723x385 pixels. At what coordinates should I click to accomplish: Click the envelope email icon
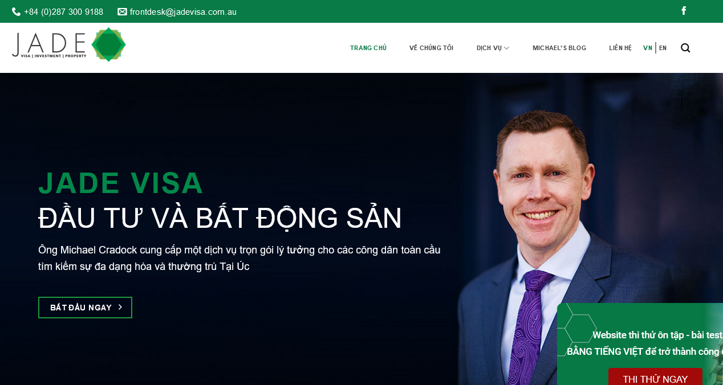coord(122,12)
